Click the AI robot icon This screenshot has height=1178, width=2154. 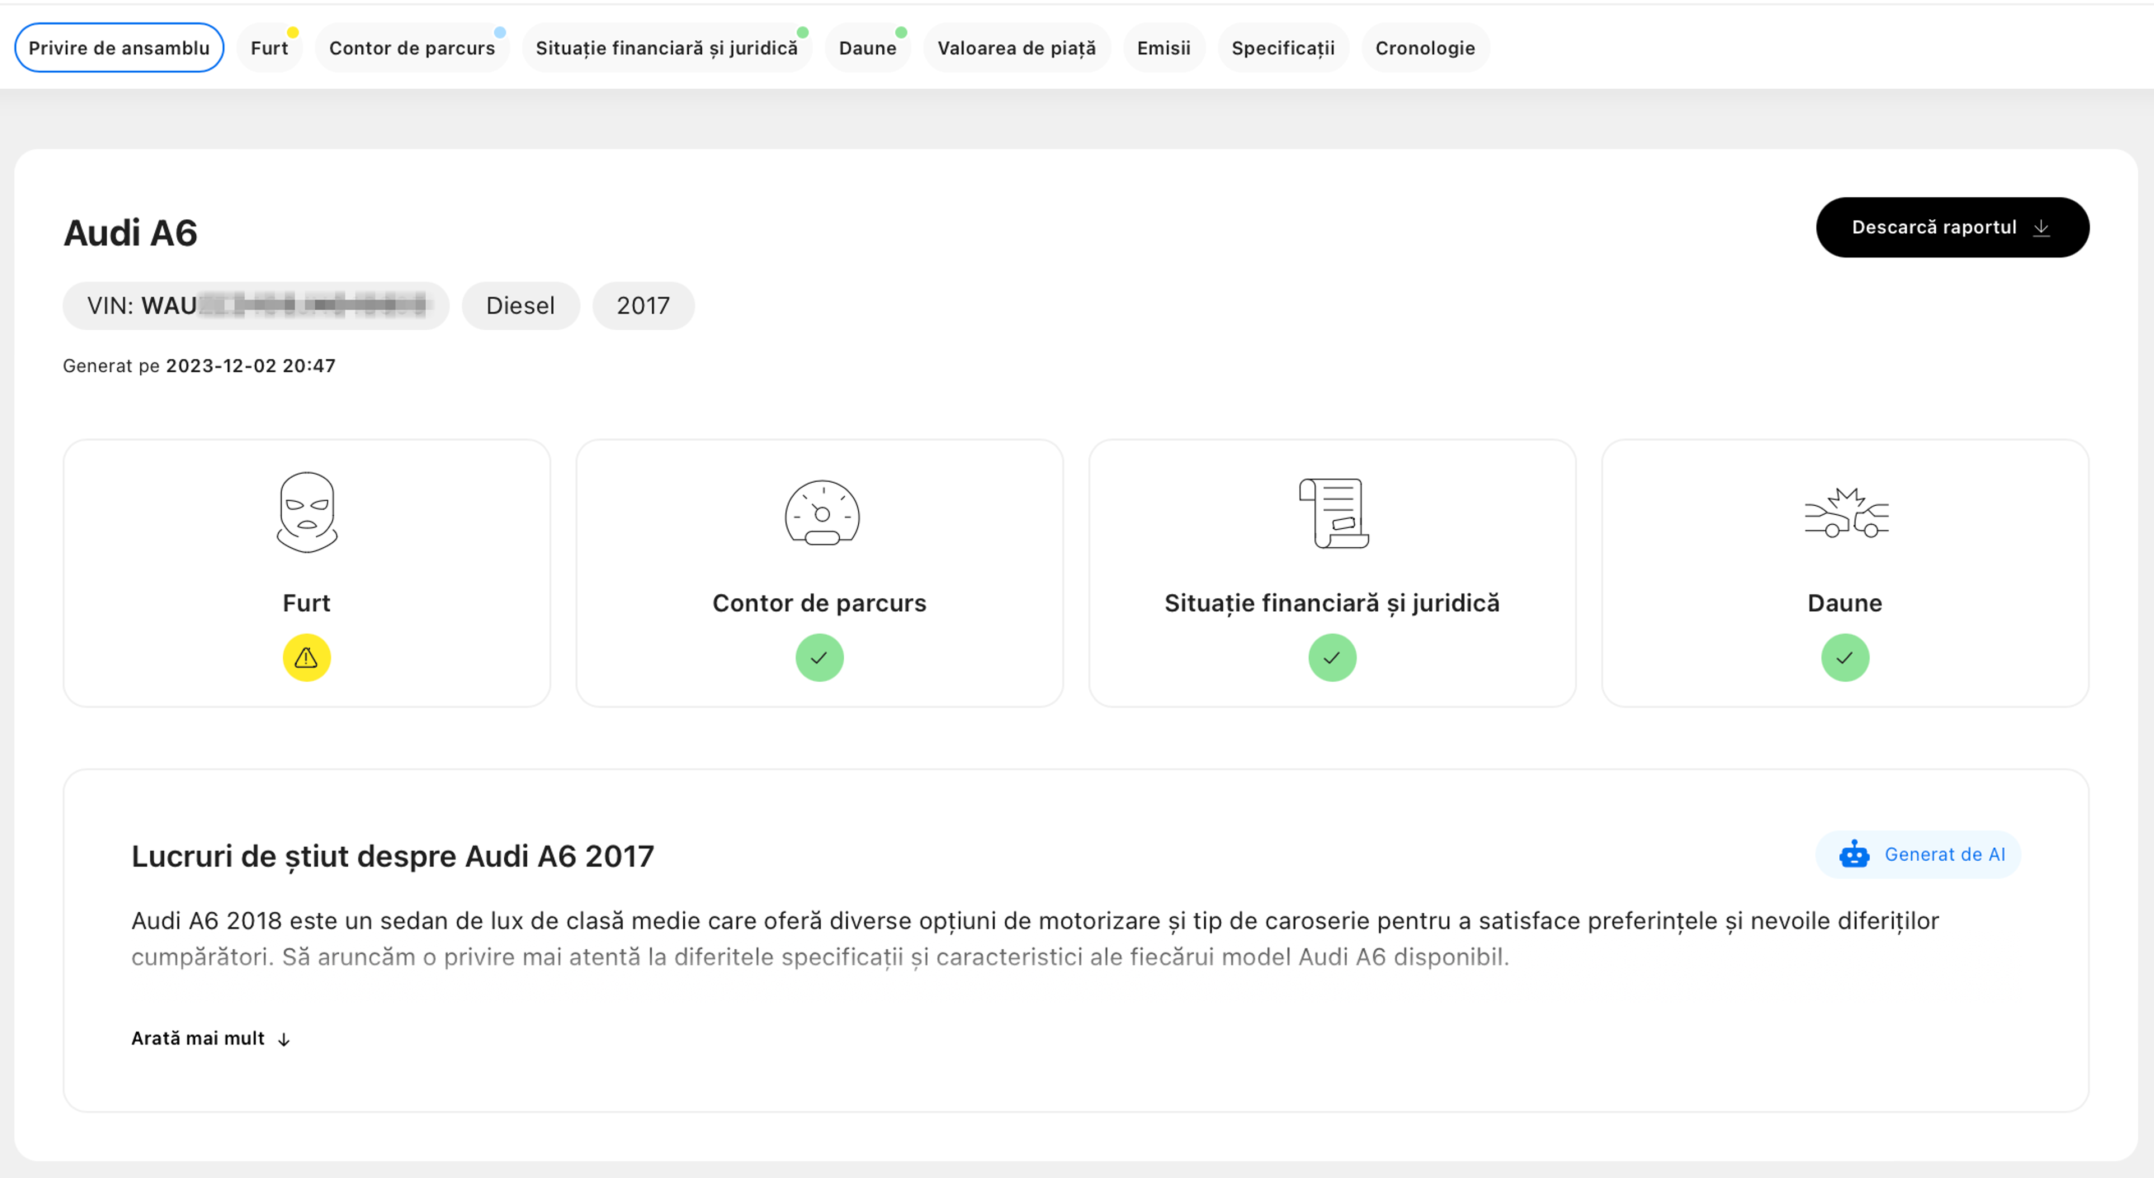point(1854,854)
